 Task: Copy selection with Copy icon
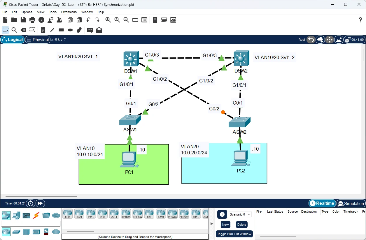(x=70, y=20)
